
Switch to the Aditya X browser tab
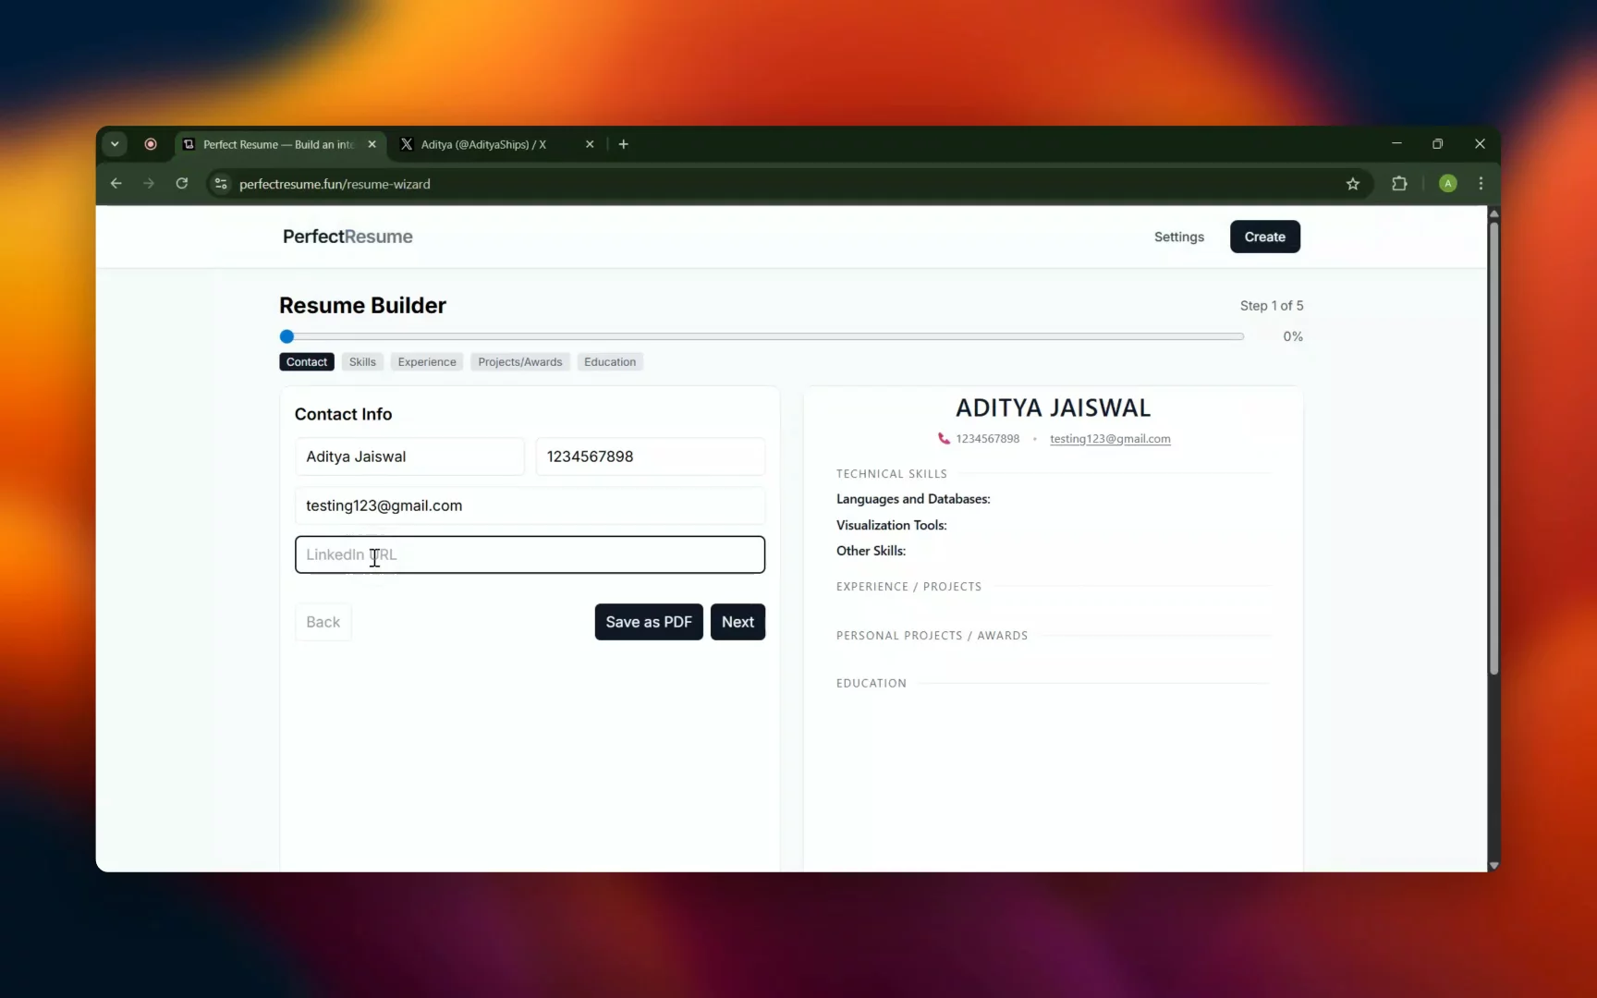coord(483,144)
